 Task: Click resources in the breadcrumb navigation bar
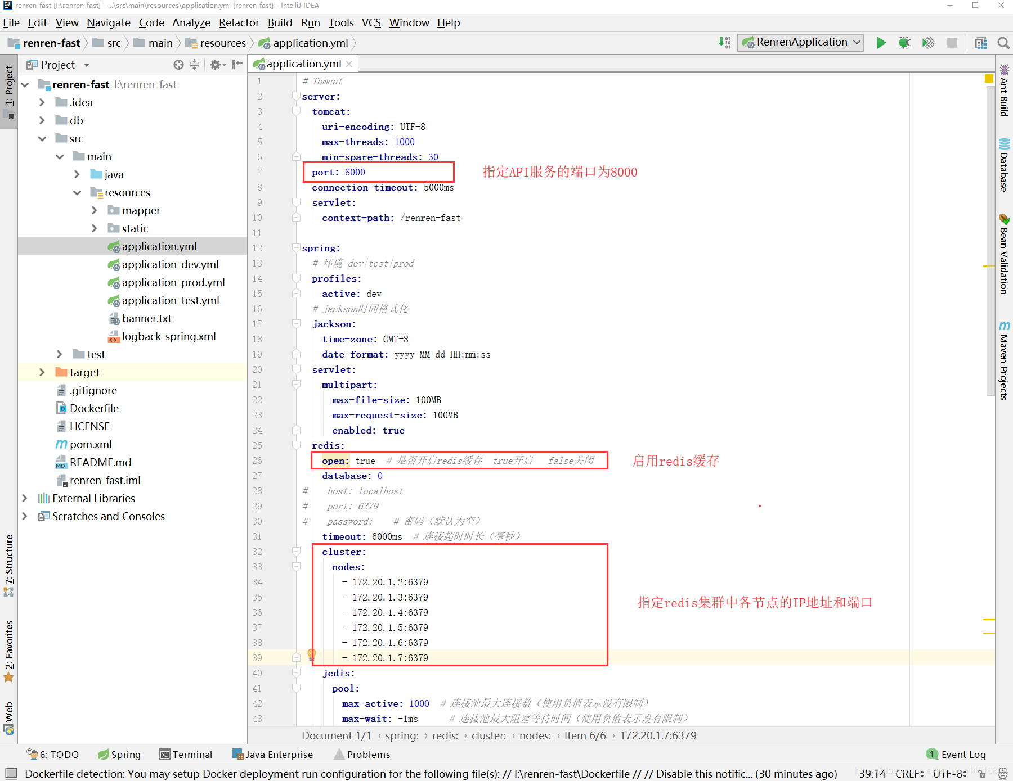pos(216,43)
